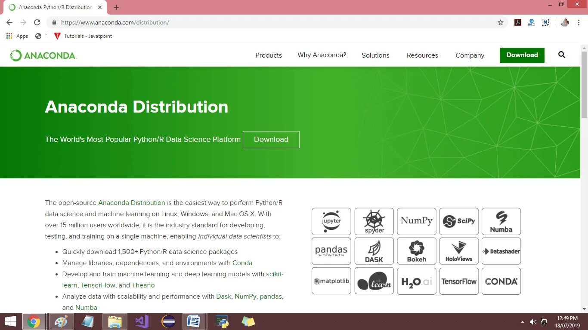Click the address bar URL
The height and width of the screenshot is (330, 588).
(115, 22)
